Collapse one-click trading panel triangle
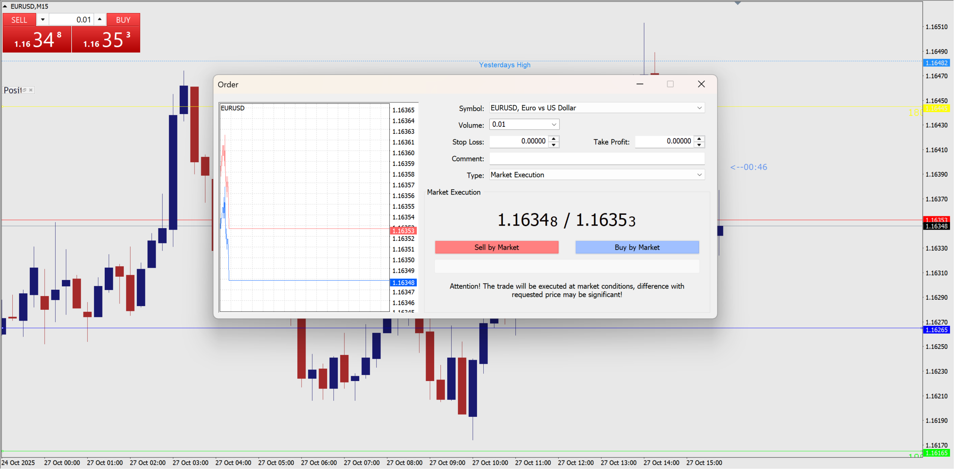Screen dimensions: 954x469 [x=5, y=6]
